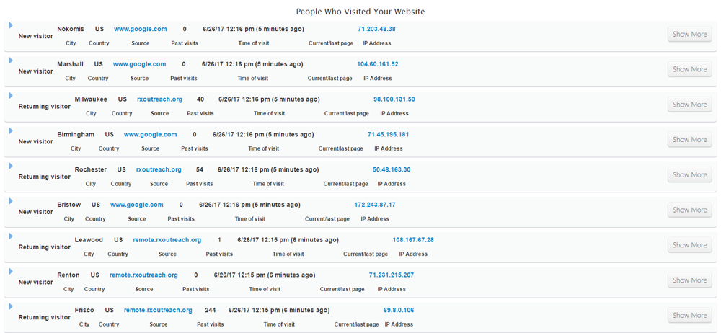Click Show More for Frisco visitor
The image size is (721, 333).
[x=690, y=316]
